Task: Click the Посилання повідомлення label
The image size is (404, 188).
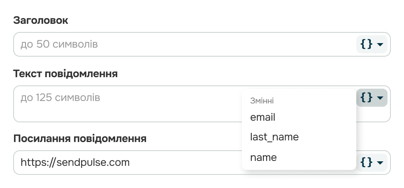Action: (x=80, y=138)
